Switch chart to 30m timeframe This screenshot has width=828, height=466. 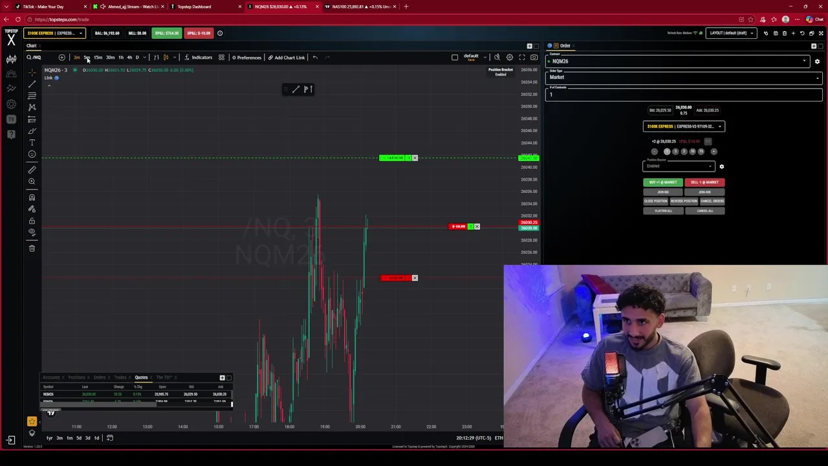pyautogui.click(x=110, y=58)
